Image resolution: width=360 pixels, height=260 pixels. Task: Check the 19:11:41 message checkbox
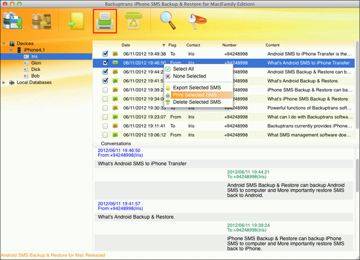tap(105, 126)
